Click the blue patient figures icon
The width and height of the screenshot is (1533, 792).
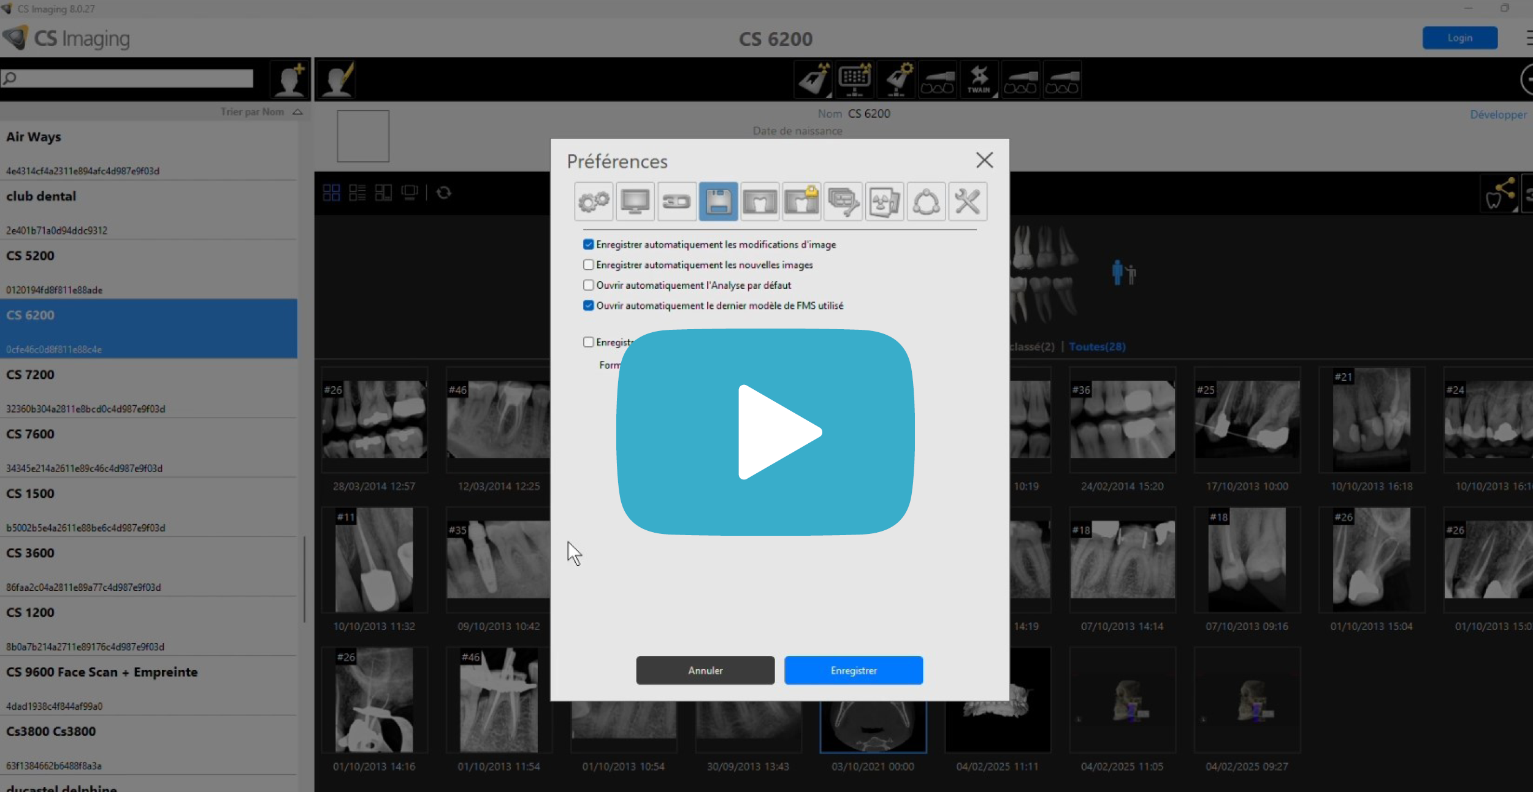[x=1123, y=273]
